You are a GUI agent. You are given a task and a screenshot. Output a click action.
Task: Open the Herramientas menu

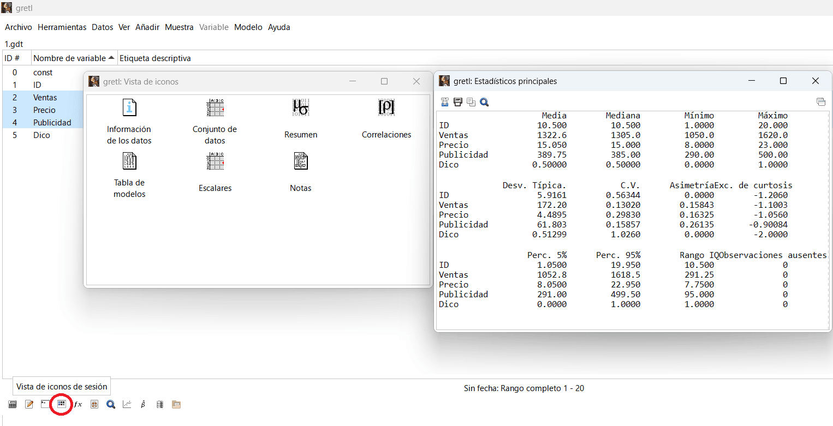62,27
